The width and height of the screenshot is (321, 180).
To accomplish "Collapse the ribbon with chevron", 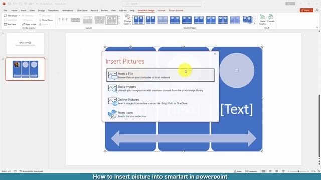I will tap(317, 28).
